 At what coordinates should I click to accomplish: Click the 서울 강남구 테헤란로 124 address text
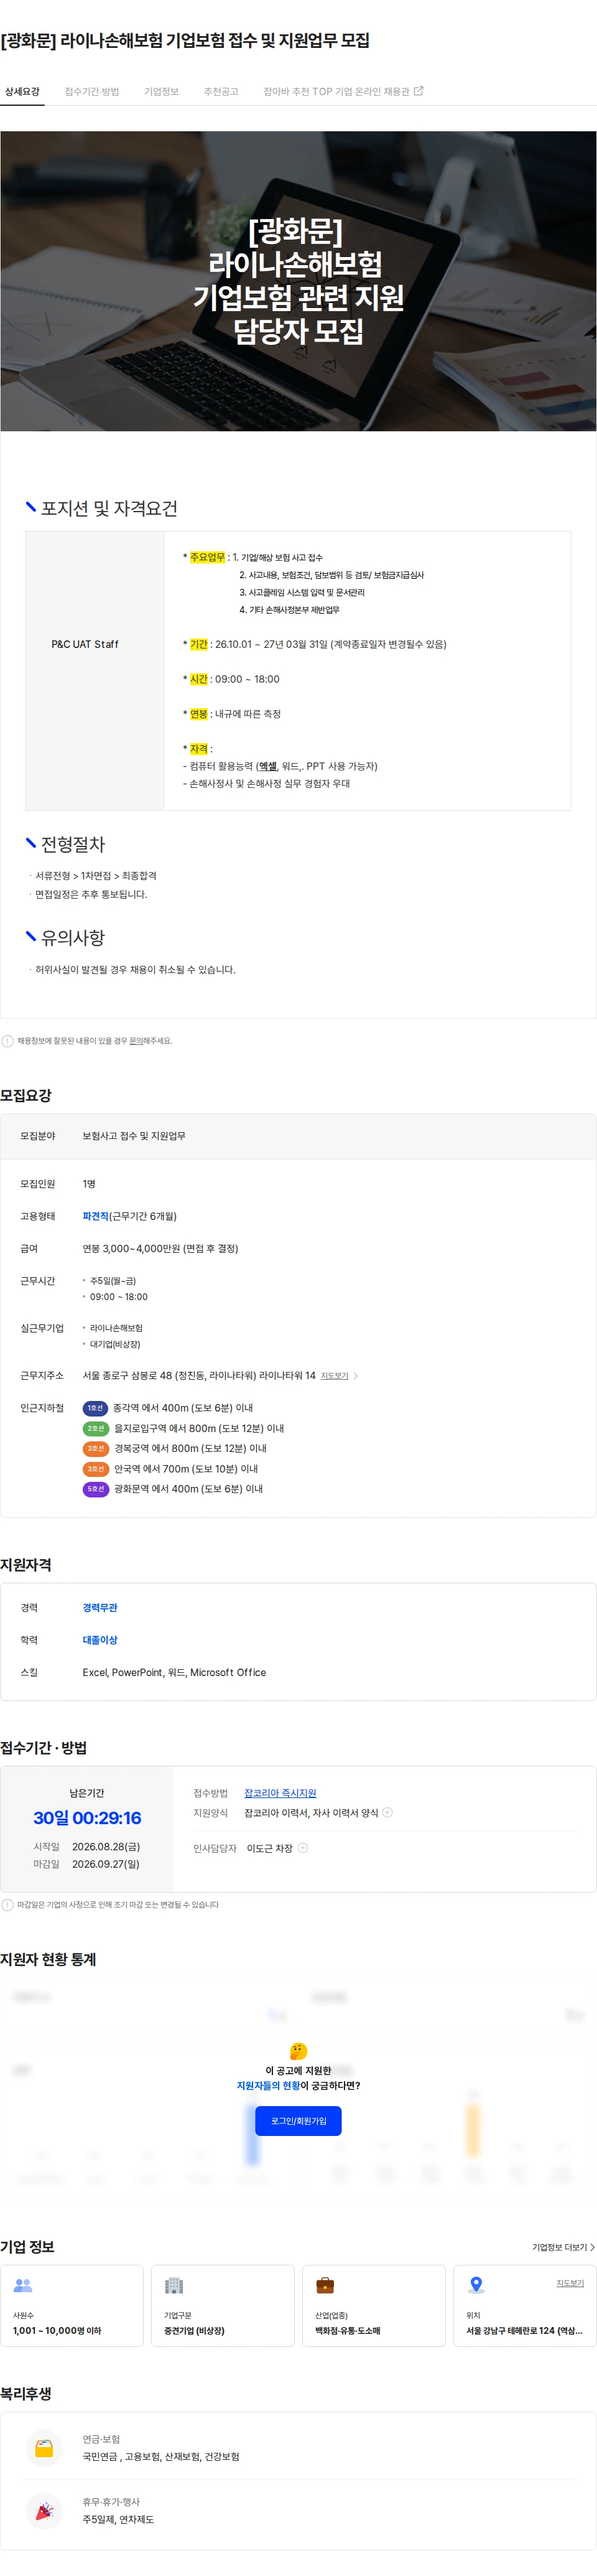(x=524, y=2331)
